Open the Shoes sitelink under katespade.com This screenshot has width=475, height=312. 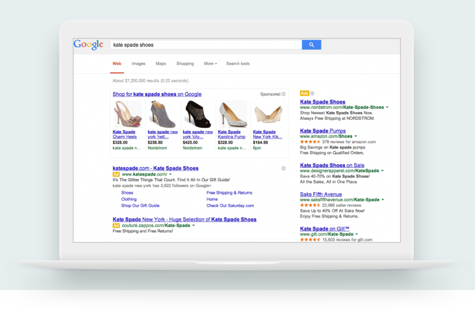(127, 193)
